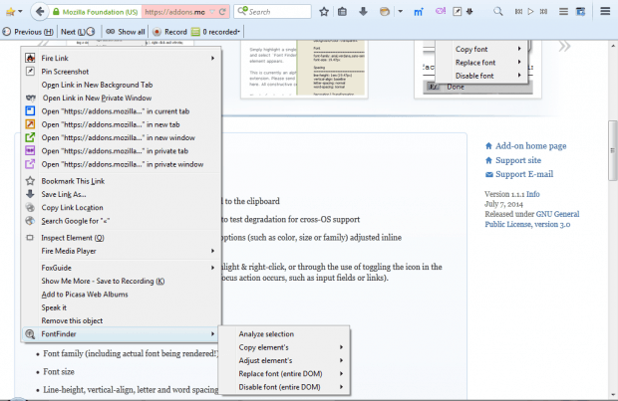This screenshot has width=618, height=401.
Task: Click the bookmark star icon in toolbar
Action: click(324, 12)
